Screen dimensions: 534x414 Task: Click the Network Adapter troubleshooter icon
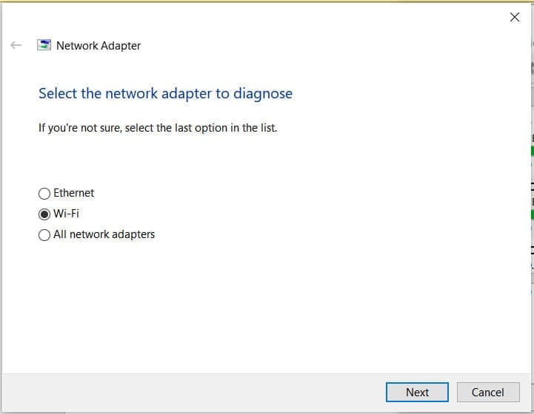[x=44, y=45]
